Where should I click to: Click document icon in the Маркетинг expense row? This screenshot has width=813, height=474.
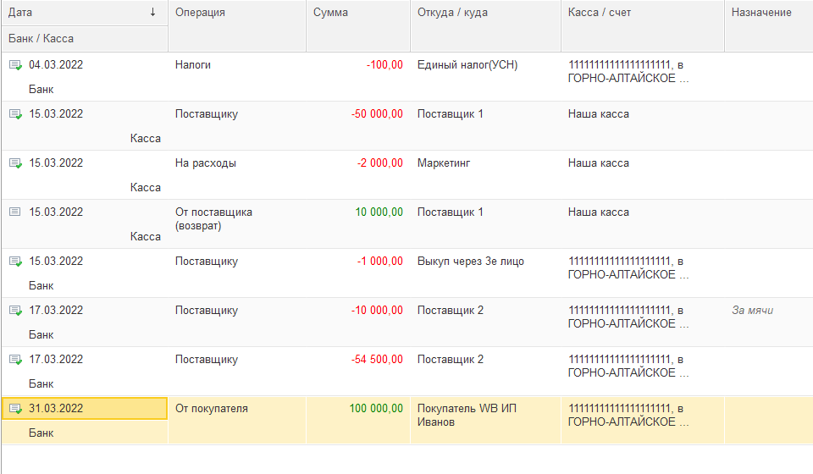(15, 163)
